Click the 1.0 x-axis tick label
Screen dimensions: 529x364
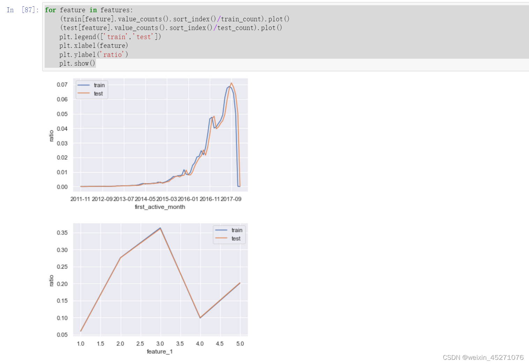point(81,344)
